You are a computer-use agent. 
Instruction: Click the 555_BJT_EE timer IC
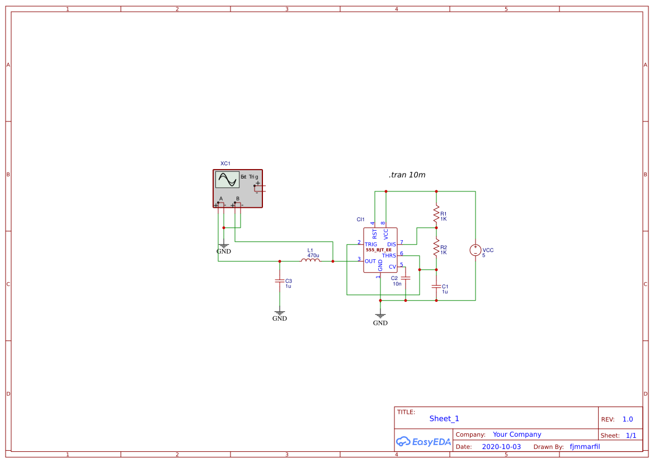click(x=381, y=249)
